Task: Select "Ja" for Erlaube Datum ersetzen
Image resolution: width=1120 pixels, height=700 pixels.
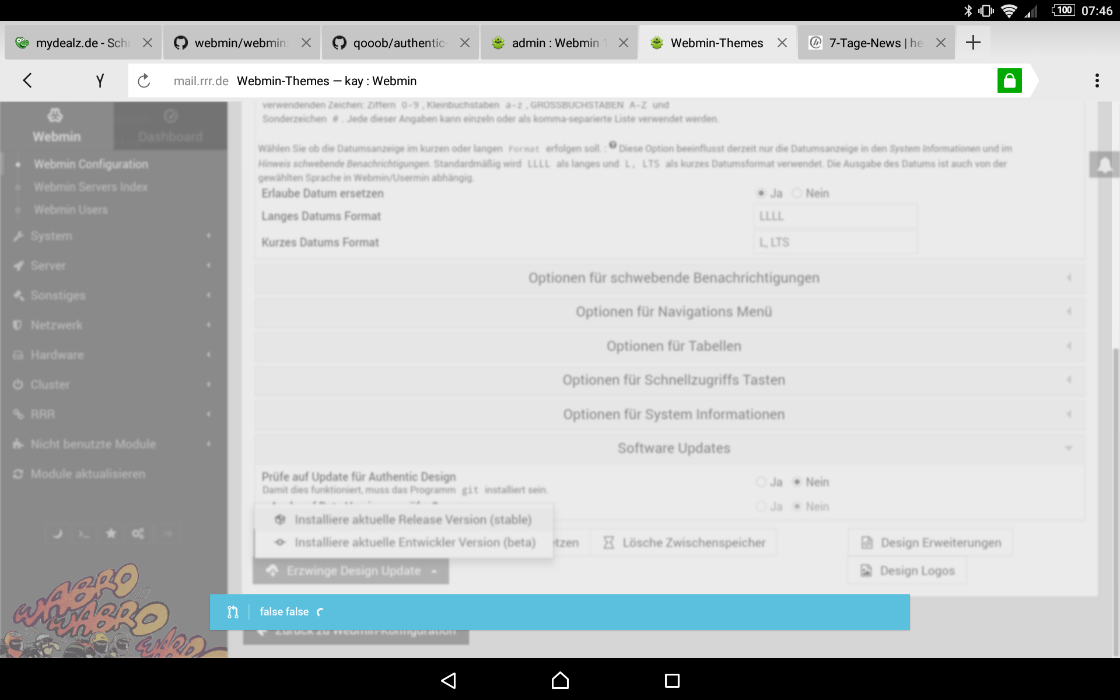Action: (x=761, y=193)
